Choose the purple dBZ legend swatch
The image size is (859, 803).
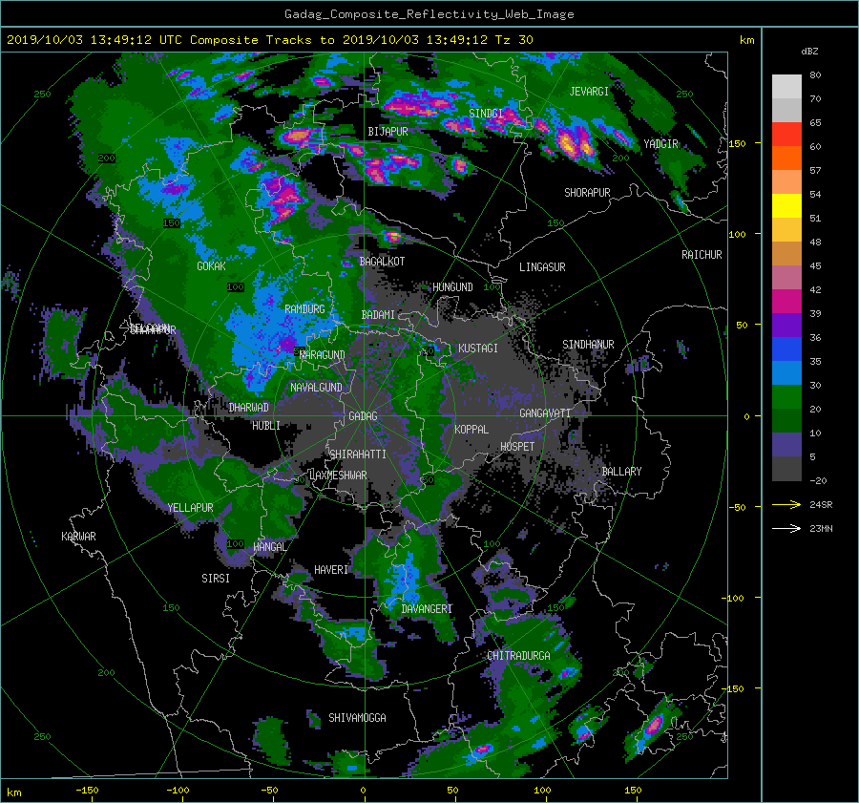tap(786, 326)
